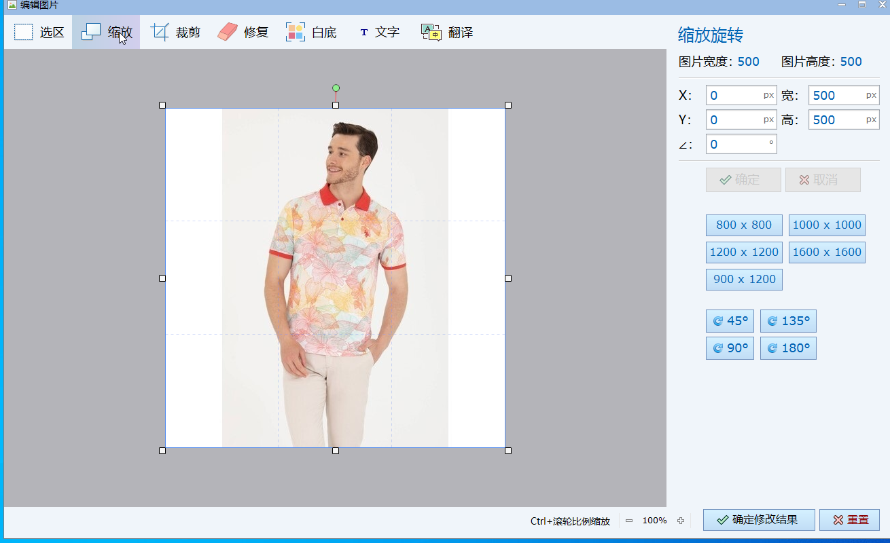Open the 裁剪 crop tool
Viewport: 890px width, 543px height.
[175, 31]
